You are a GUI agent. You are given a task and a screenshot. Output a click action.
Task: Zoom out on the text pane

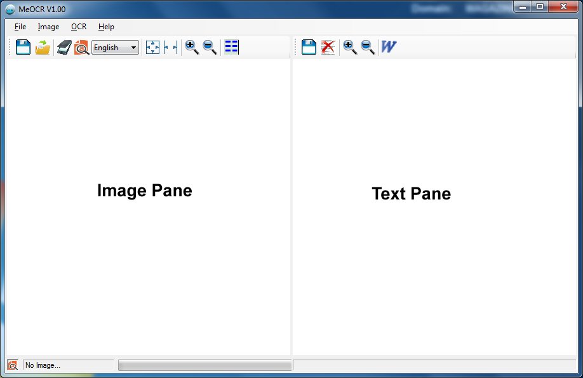pyautogui.click(x=368, y=47)
